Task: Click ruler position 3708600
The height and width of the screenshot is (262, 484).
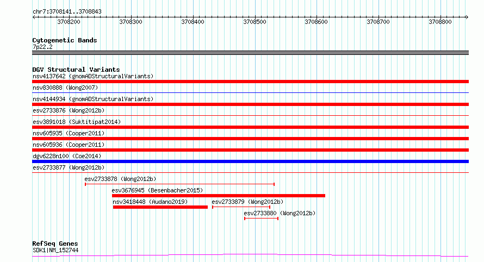Action: pos(316,22)
